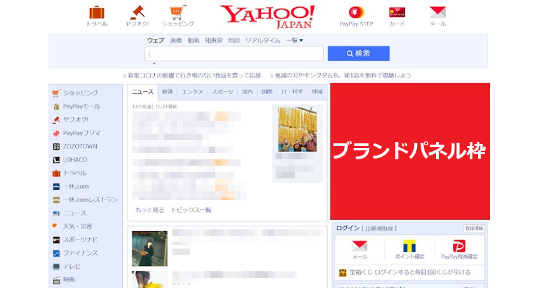Switch to the エンタメ news tab

pyautogui.click(x=192, y=92)
